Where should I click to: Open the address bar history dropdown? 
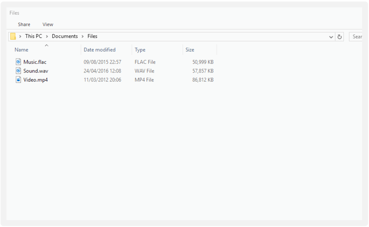[331, 37]
